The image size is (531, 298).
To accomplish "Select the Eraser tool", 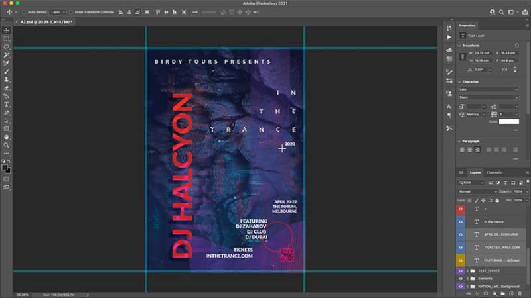I will pos(7,88).
